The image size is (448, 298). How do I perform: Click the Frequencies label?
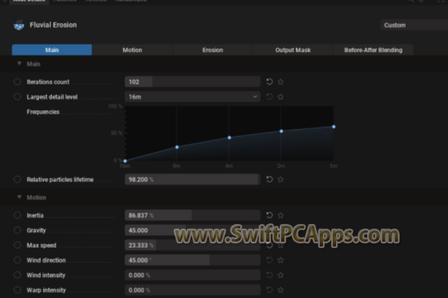43,112
